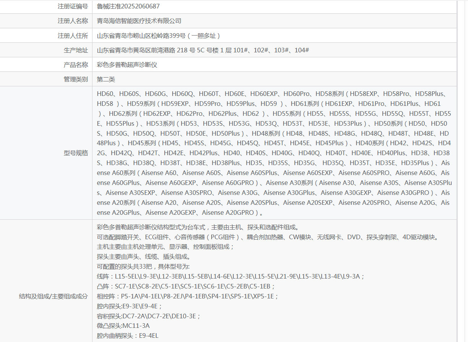Click the 注册人住所 label
The image size is (468, 342).
tap(73, 36)
